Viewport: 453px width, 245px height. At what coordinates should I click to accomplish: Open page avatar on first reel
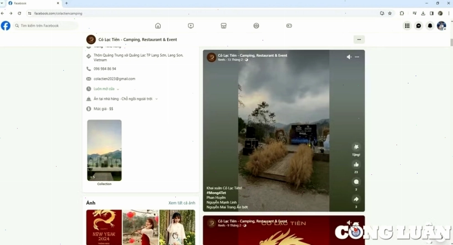pyautogui.click(x=212, y=57)
